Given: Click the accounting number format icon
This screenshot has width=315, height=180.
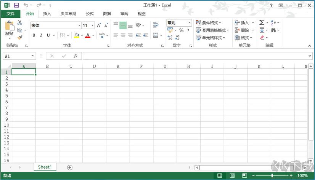Looking at the screenshot, I should pos(170,30).
